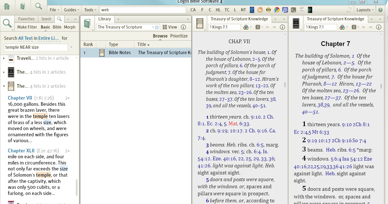Open the Guides menu
This screenshot has width=388, height=204.
pos(72,10)
